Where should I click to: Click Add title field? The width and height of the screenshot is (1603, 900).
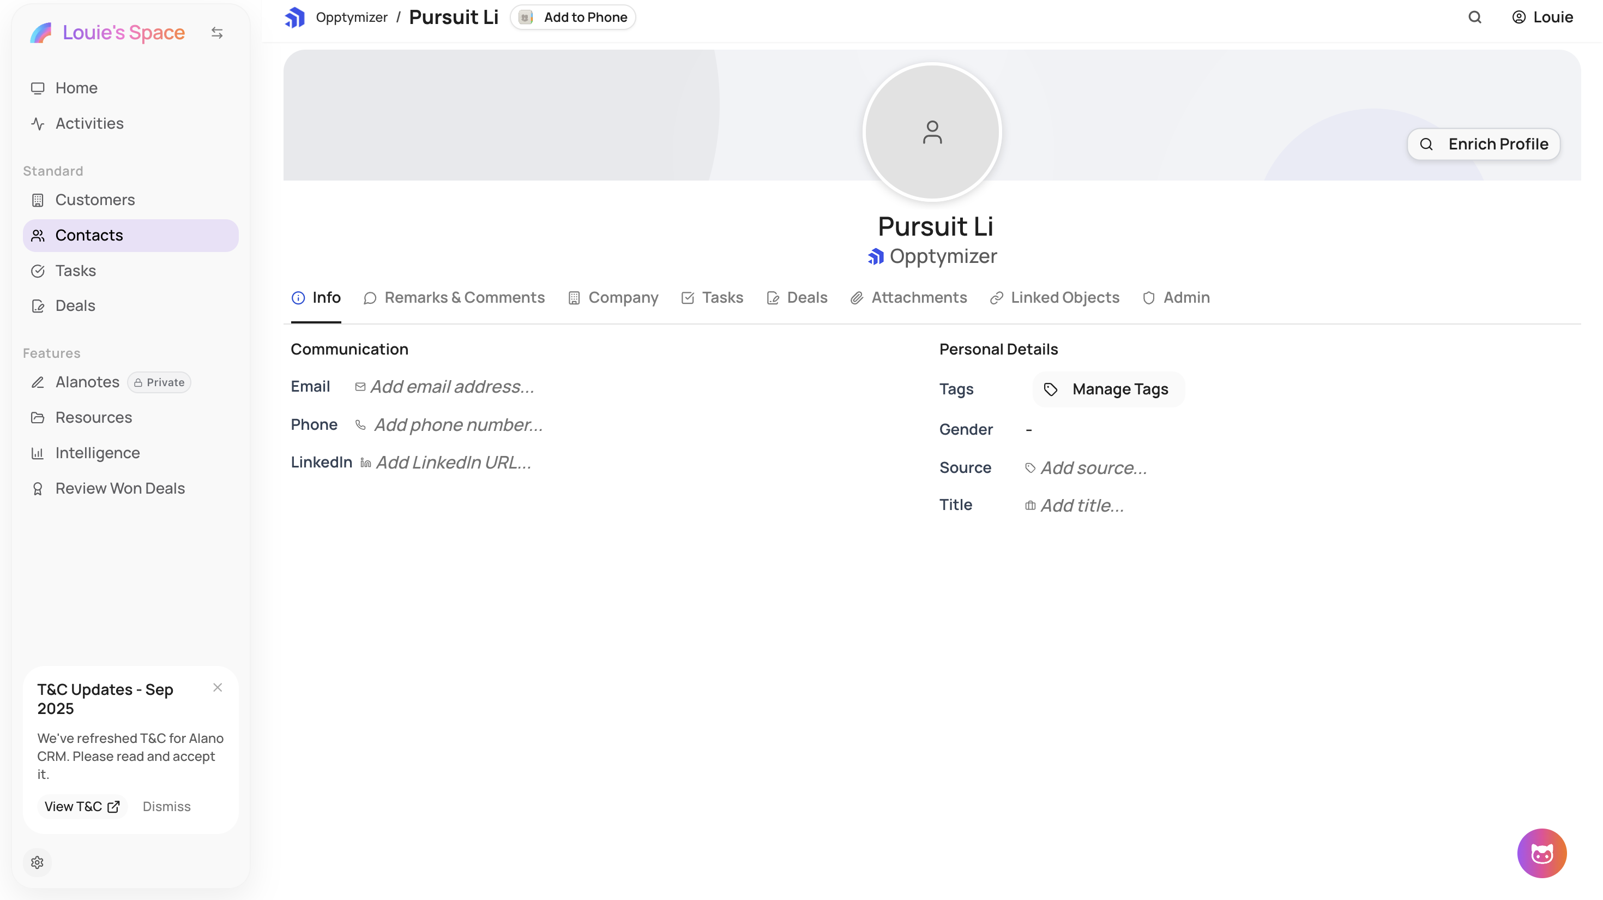[1075, 506]
